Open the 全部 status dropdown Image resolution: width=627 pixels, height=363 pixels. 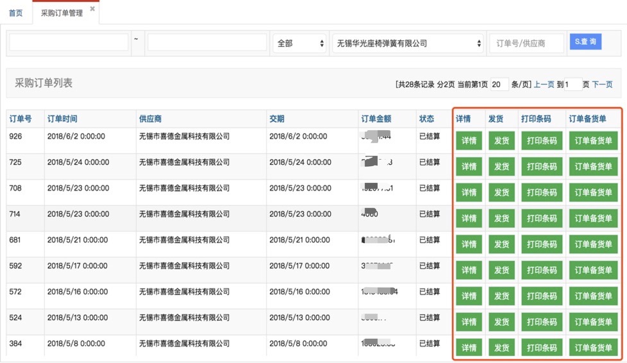(x=300, y=43)
